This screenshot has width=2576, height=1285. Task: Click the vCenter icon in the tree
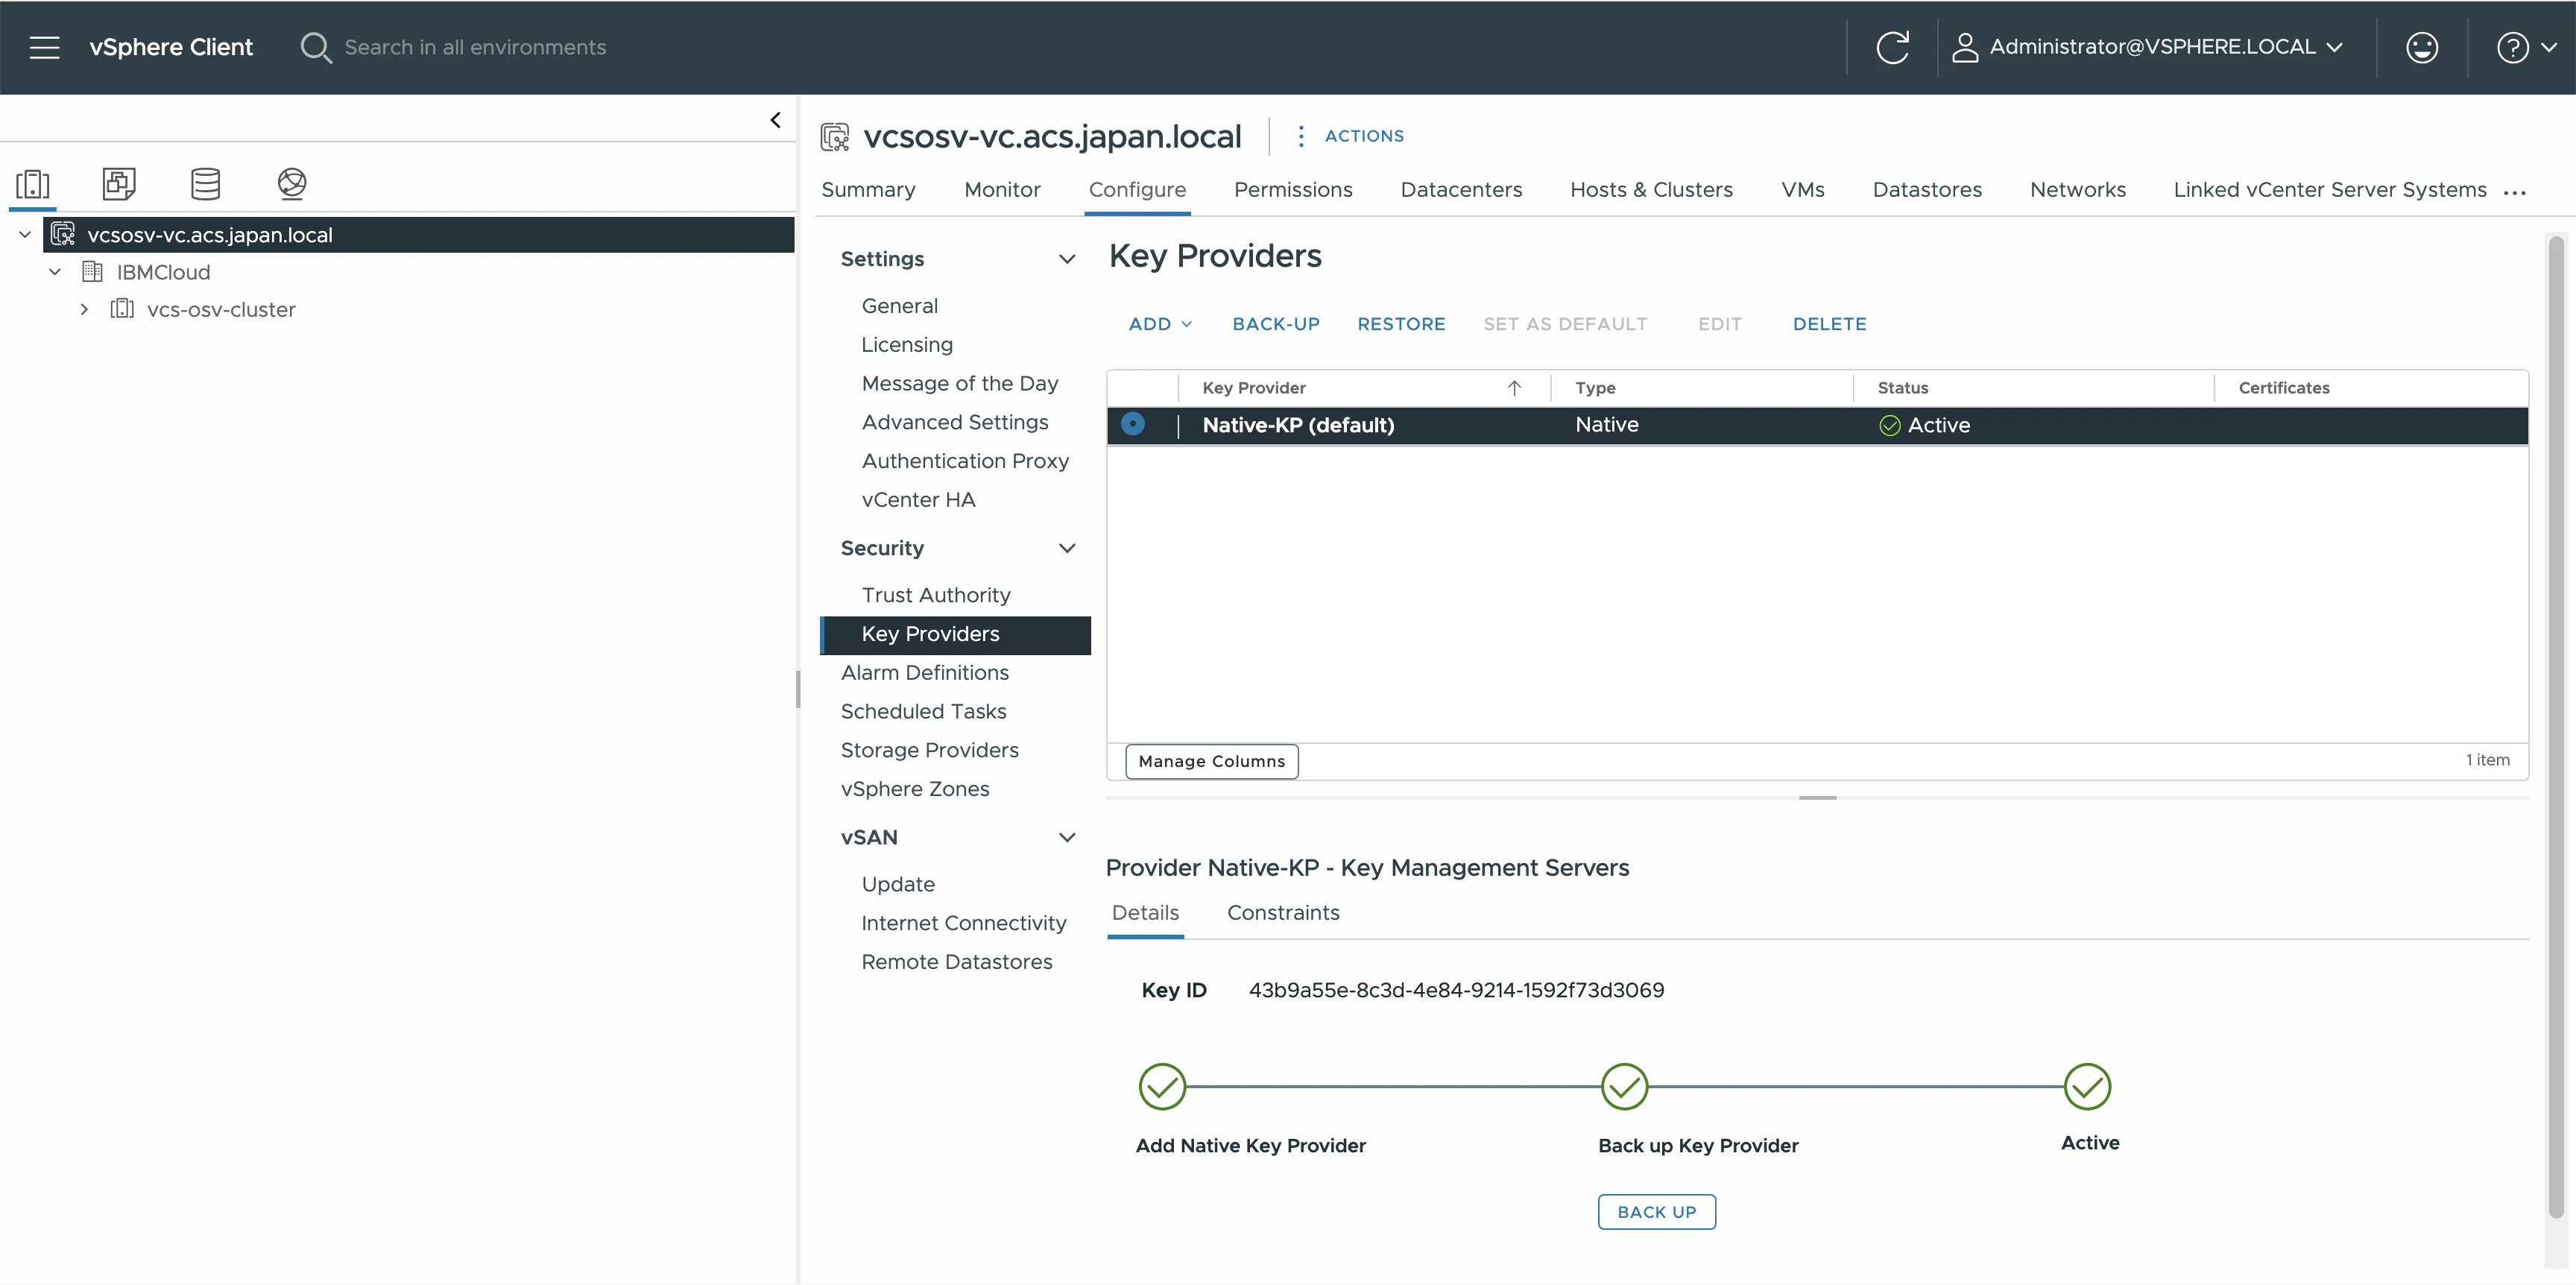click(63, 234)
